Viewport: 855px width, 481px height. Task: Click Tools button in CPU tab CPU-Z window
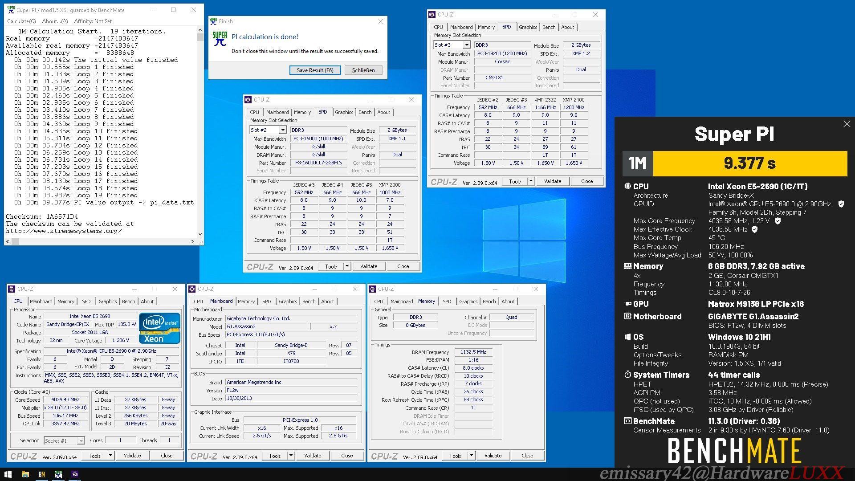tap(94, 456)
